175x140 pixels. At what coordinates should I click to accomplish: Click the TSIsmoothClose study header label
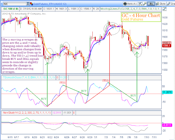pos(29,78)
